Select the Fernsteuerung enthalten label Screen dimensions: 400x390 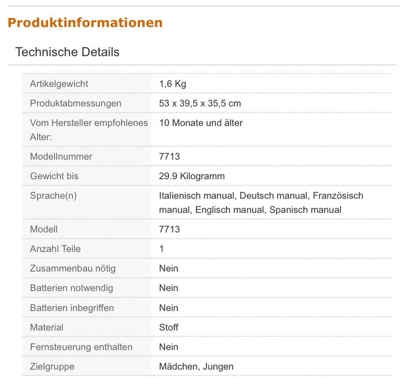point(81,347)
